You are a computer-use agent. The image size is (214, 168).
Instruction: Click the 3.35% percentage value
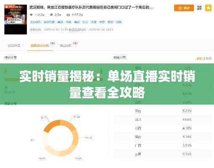[x=187, y=154]
